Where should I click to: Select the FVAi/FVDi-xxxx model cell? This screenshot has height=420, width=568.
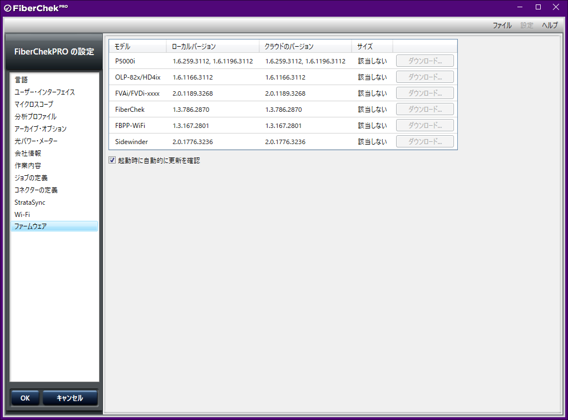[x=137, y=93]
